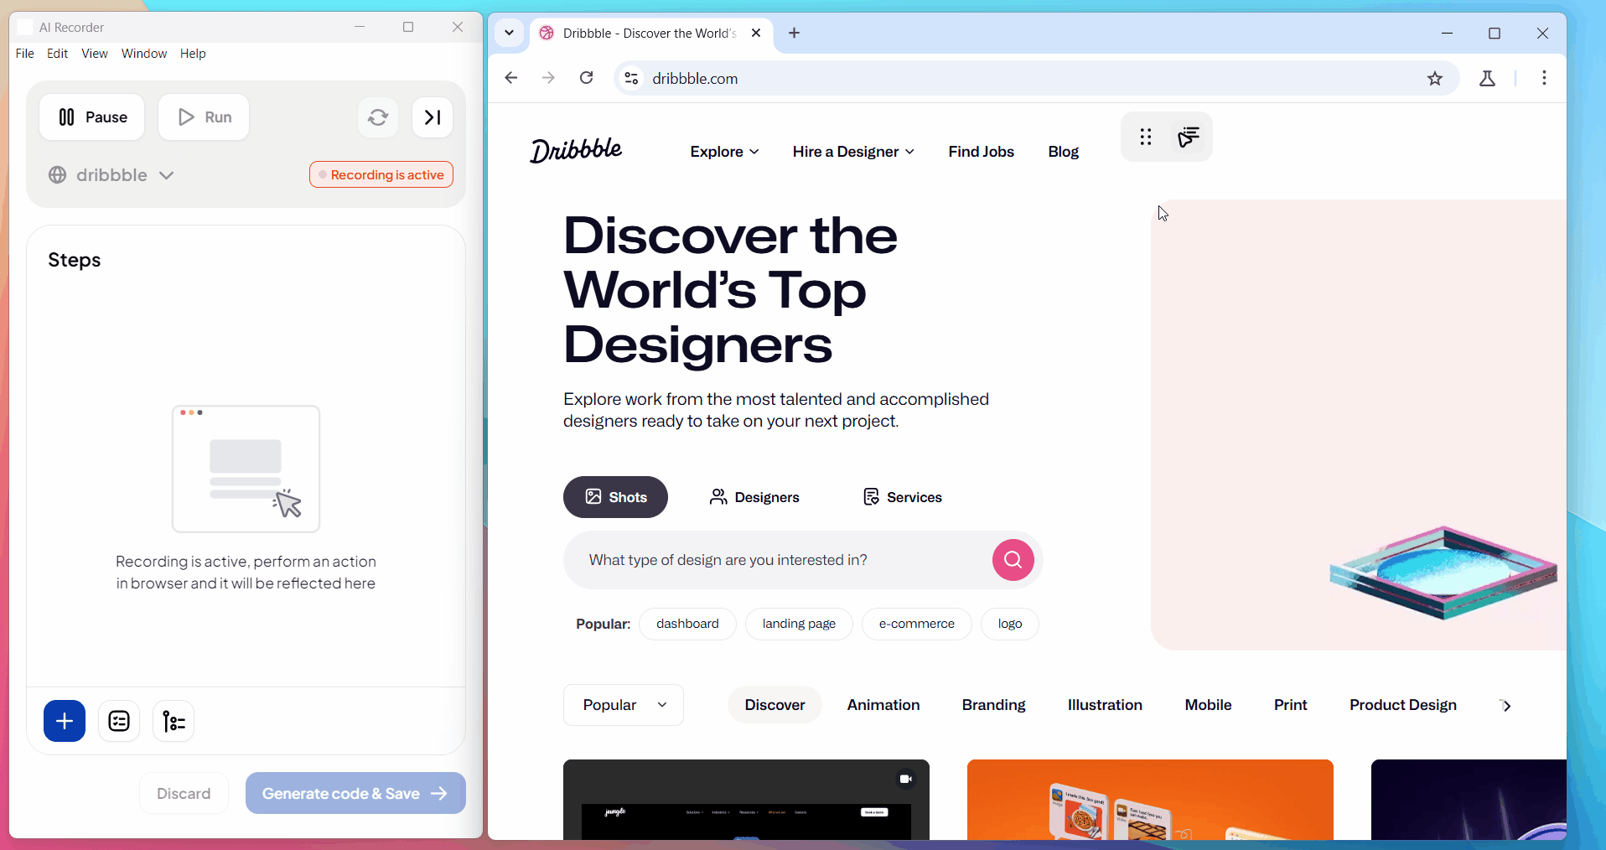Click the refresh sync icon in recorder
1606x850 pixels.
coord(378,117)
